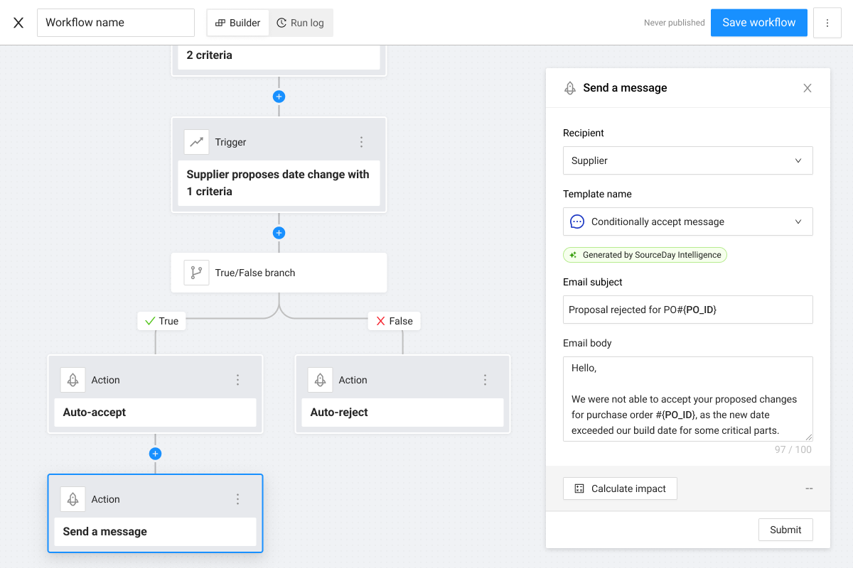Click the plus button below the Trigger card
The width and height of the screenshot is (853, 568).
279,233
